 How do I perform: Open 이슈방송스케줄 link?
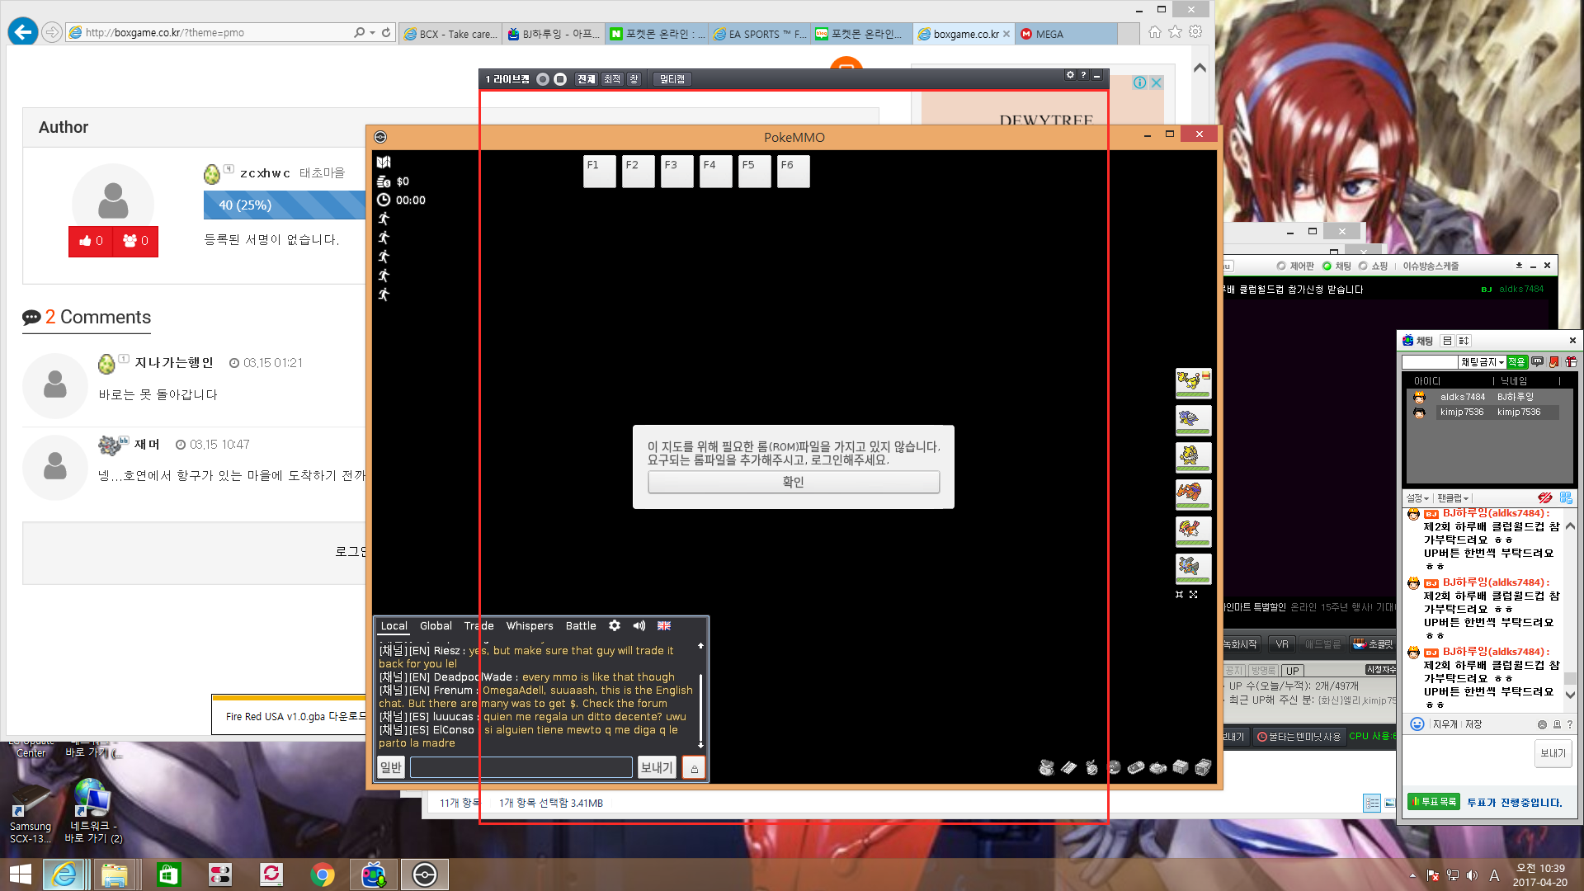(x=1431, y=266)
